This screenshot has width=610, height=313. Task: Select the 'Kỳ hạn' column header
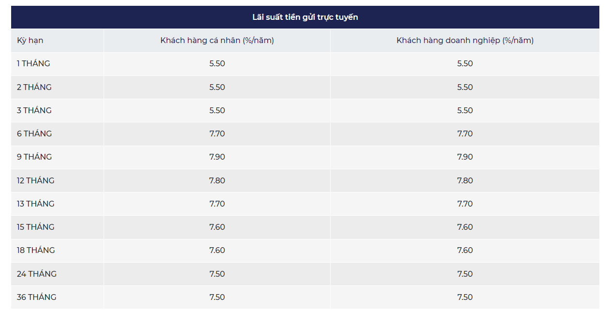pyautogui.click(x=30, y=41)
